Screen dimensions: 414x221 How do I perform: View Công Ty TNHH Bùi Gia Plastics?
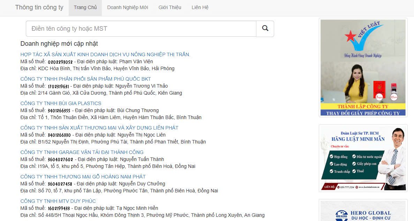pyautogui.click(x=61, y=103)
